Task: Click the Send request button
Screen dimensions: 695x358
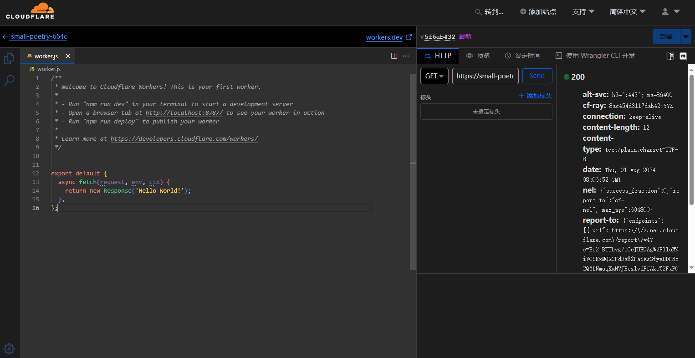Action: [x=537, y=76]
